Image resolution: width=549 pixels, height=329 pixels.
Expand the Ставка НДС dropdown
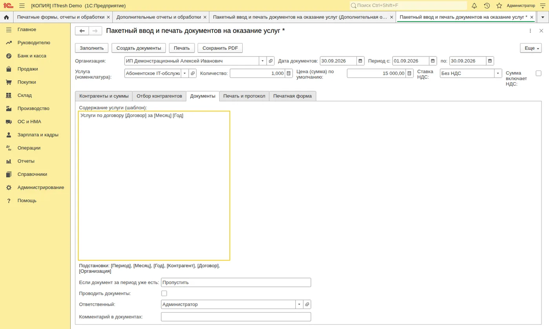point(498,73)
